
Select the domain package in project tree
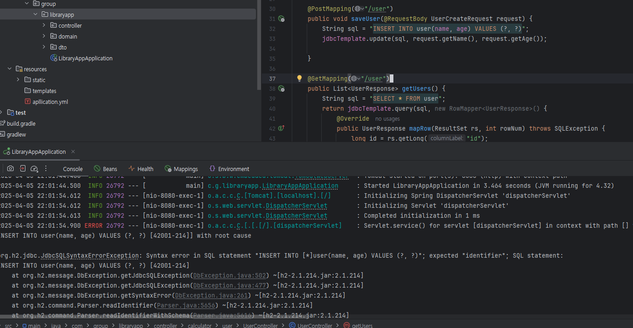pos(68,36)
